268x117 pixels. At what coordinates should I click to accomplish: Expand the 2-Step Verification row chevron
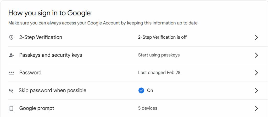point(256,38)
